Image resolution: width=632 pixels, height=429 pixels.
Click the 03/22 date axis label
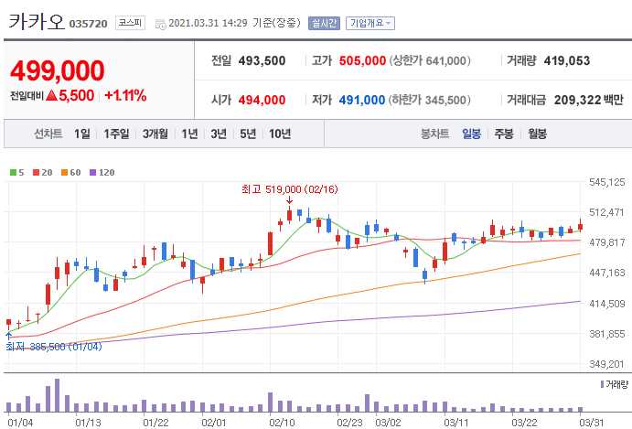click(524, 423)
